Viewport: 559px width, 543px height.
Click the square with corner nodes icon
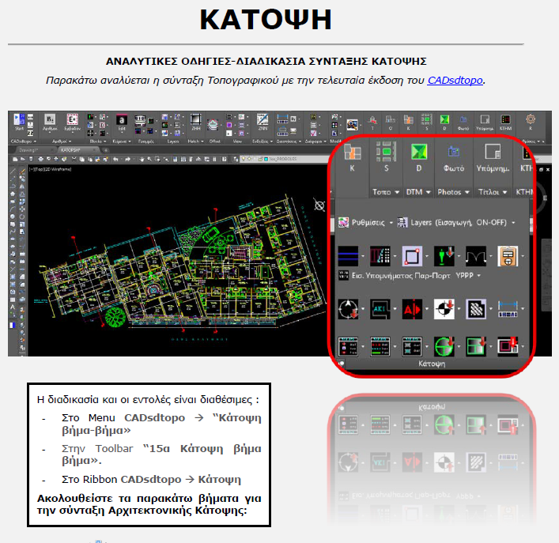[412, 256]
